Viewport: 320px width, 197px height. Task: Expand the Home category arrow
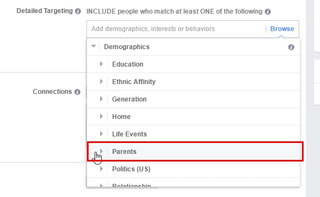[101, 116]
